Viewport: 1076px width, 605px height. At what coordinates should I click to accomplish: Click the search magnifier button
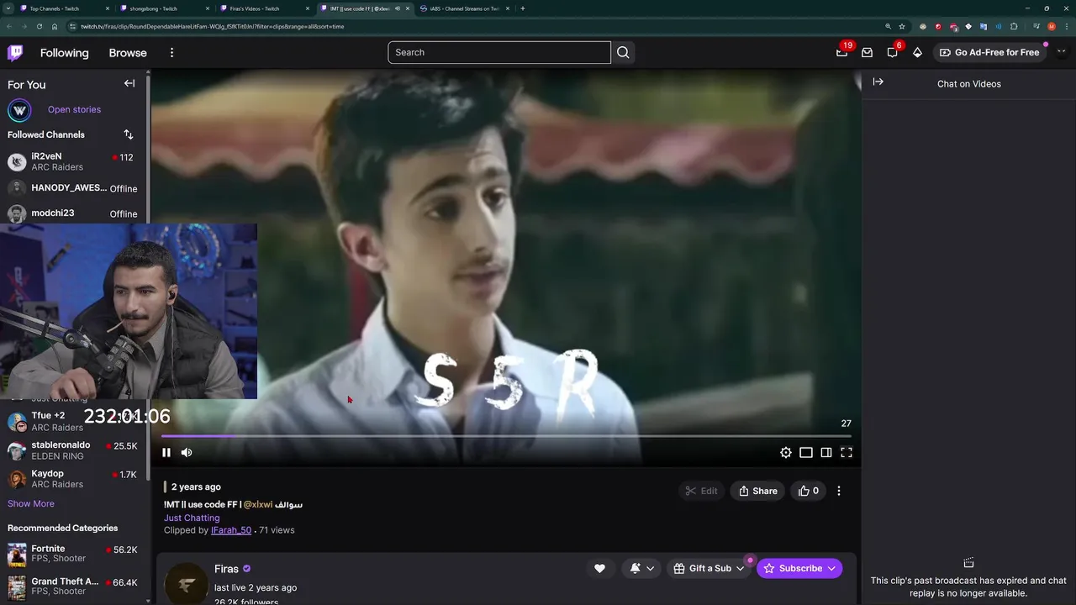coord(623,52)
